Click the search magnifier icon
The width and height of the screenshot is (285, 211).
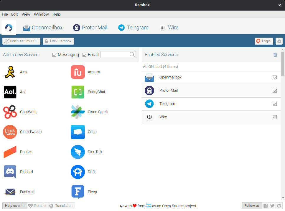[132, 55]
